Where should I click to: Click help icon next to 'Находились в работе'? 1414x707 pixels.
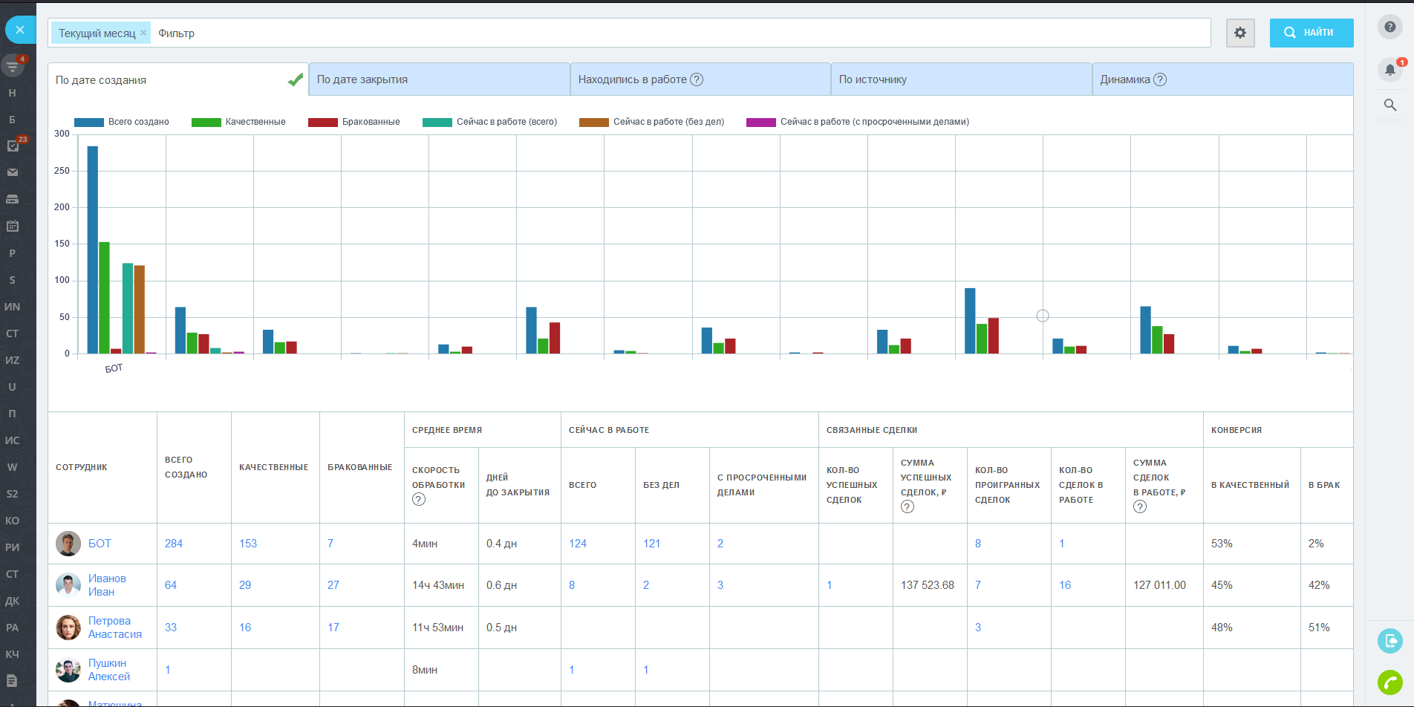(x=697, y=79)
